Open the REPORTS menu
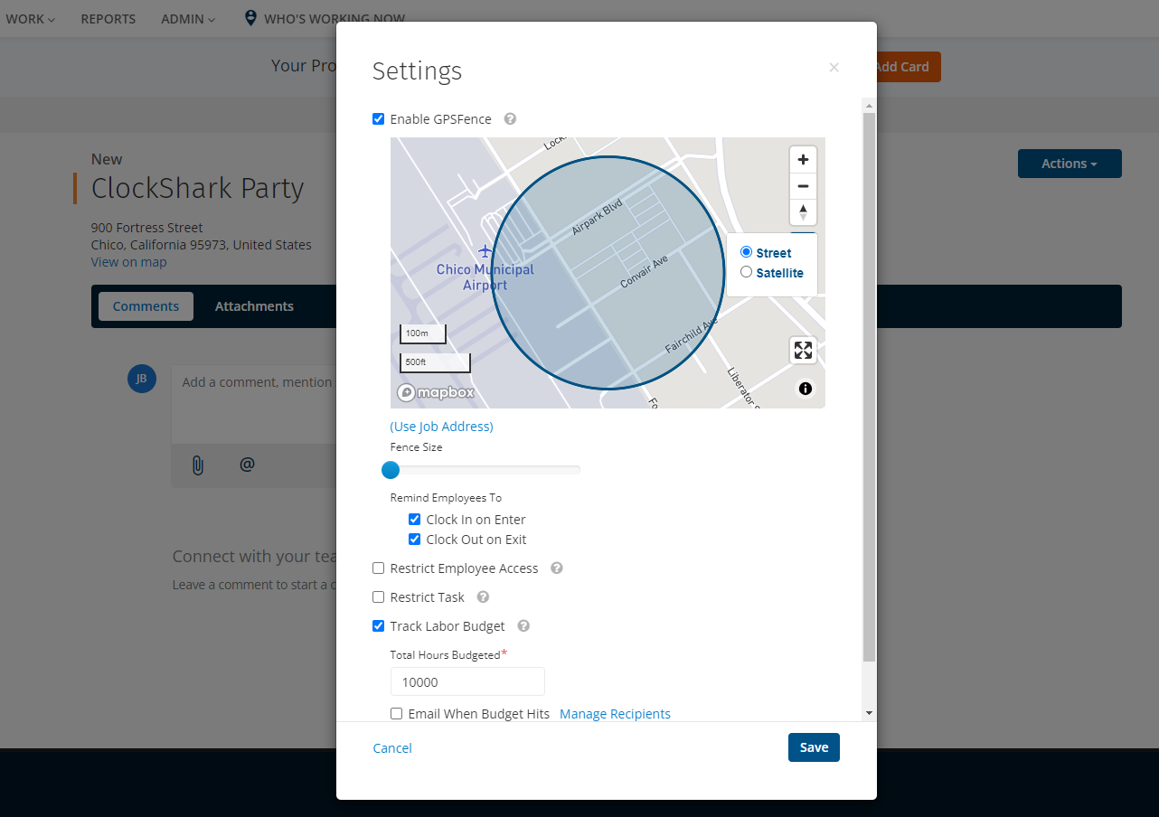Screen dimensions: 1159x817 (x=108, y=18)
